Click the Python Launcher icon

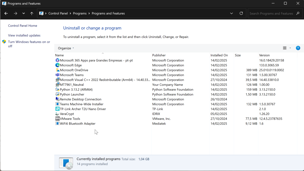(58, 94)
